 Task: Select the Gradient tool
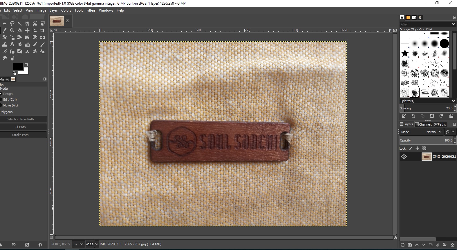27,44
